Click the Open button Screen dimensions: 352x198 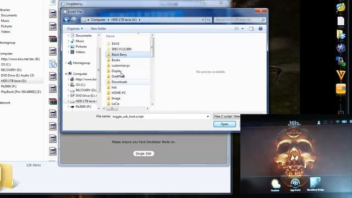pyautogui.click(x=224, y=124)
